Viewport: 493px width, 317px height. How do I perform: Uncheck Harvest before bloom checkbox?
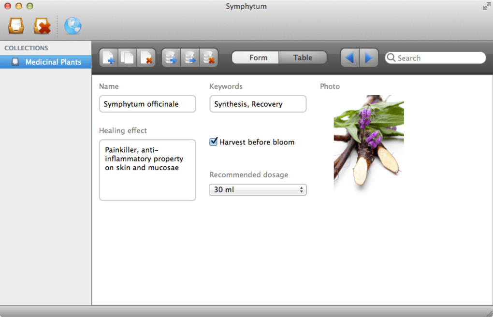point(214,142)
